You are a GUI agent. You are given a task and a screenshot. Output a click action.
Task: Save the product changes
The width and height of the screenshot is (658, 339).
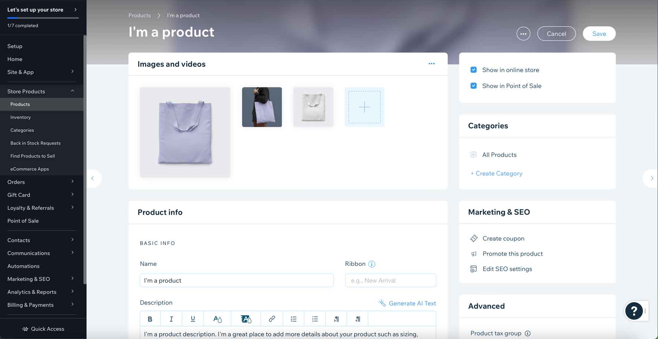tap(599, 34)
